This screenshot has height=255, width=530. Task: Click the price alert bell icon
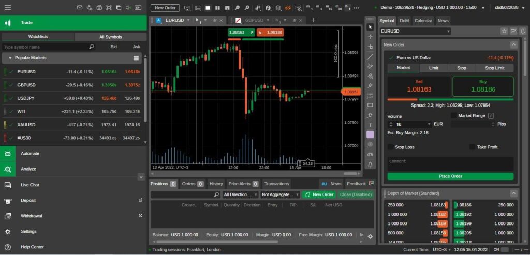coord(370,164)
